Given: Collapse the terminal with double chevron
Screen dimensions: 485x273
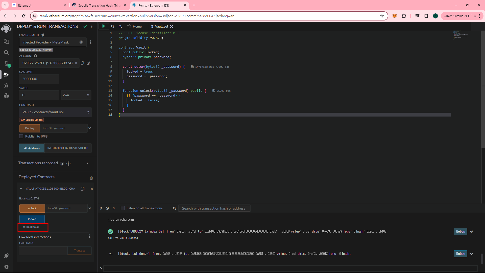Looking at the screenshot, I should coord(101,208).
